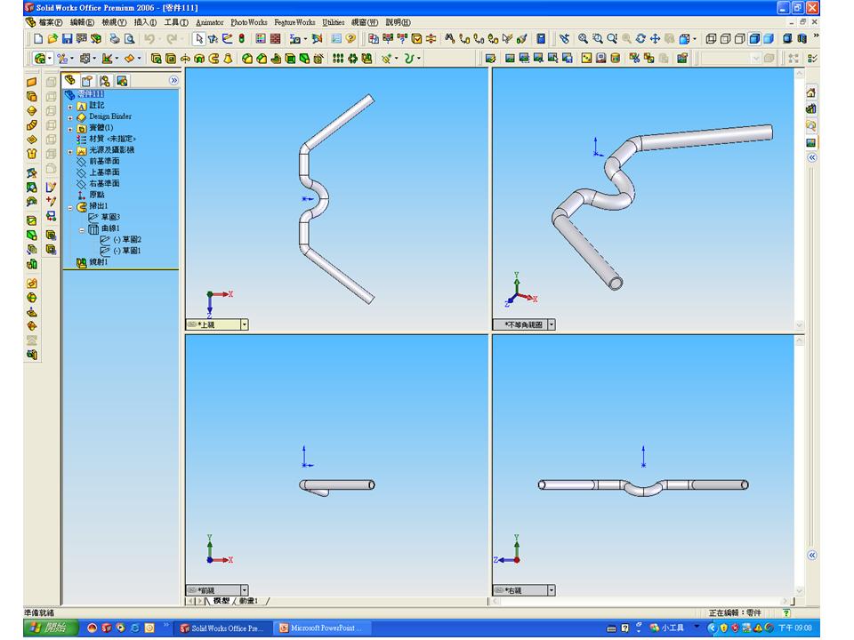Click the Mirror feature icon
This screenshot has height=640, width=854.
[367, 59]
